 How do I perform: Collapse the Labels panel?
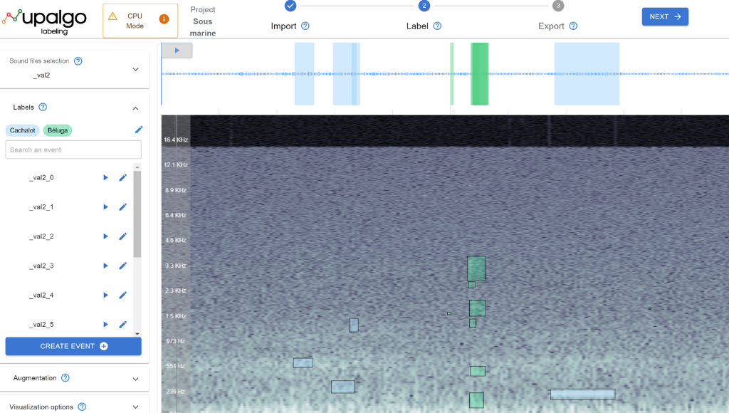click(135, 108)
